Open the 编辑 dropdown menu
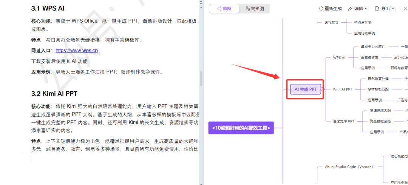Image resolution: width=408 pixels, height=185 pixels. pyautogui.click(x=358, y=9)
